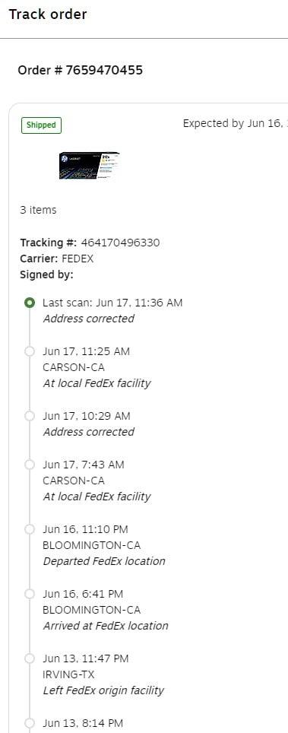Viewport: 288px width, 733px height.
Task: Click the Expected by Jun 16 text
Action: point(235,124)
